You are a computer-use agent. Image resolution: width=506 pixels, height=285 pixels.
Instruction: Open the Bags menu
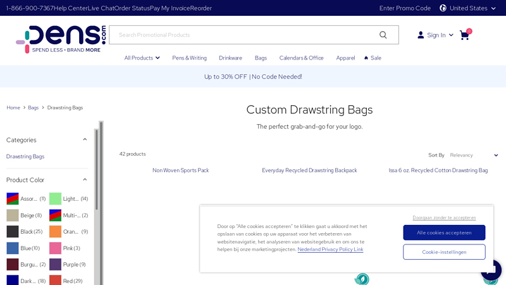tap(261, 58)
